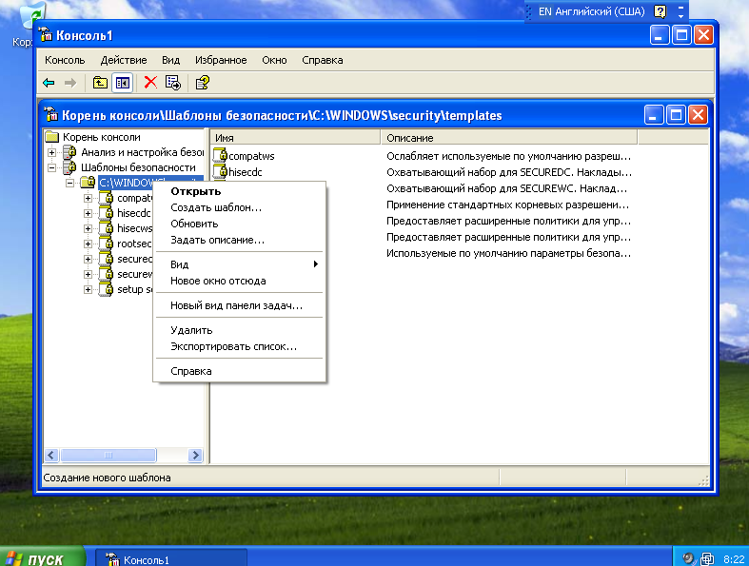The image size is (749, 566).
Task: Click the tree pane scroll left arrow
Action: click(51, 456)
